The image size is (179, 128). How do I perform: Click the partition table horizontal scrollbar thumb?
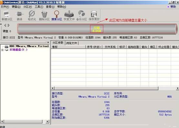[x=106, y=88]
